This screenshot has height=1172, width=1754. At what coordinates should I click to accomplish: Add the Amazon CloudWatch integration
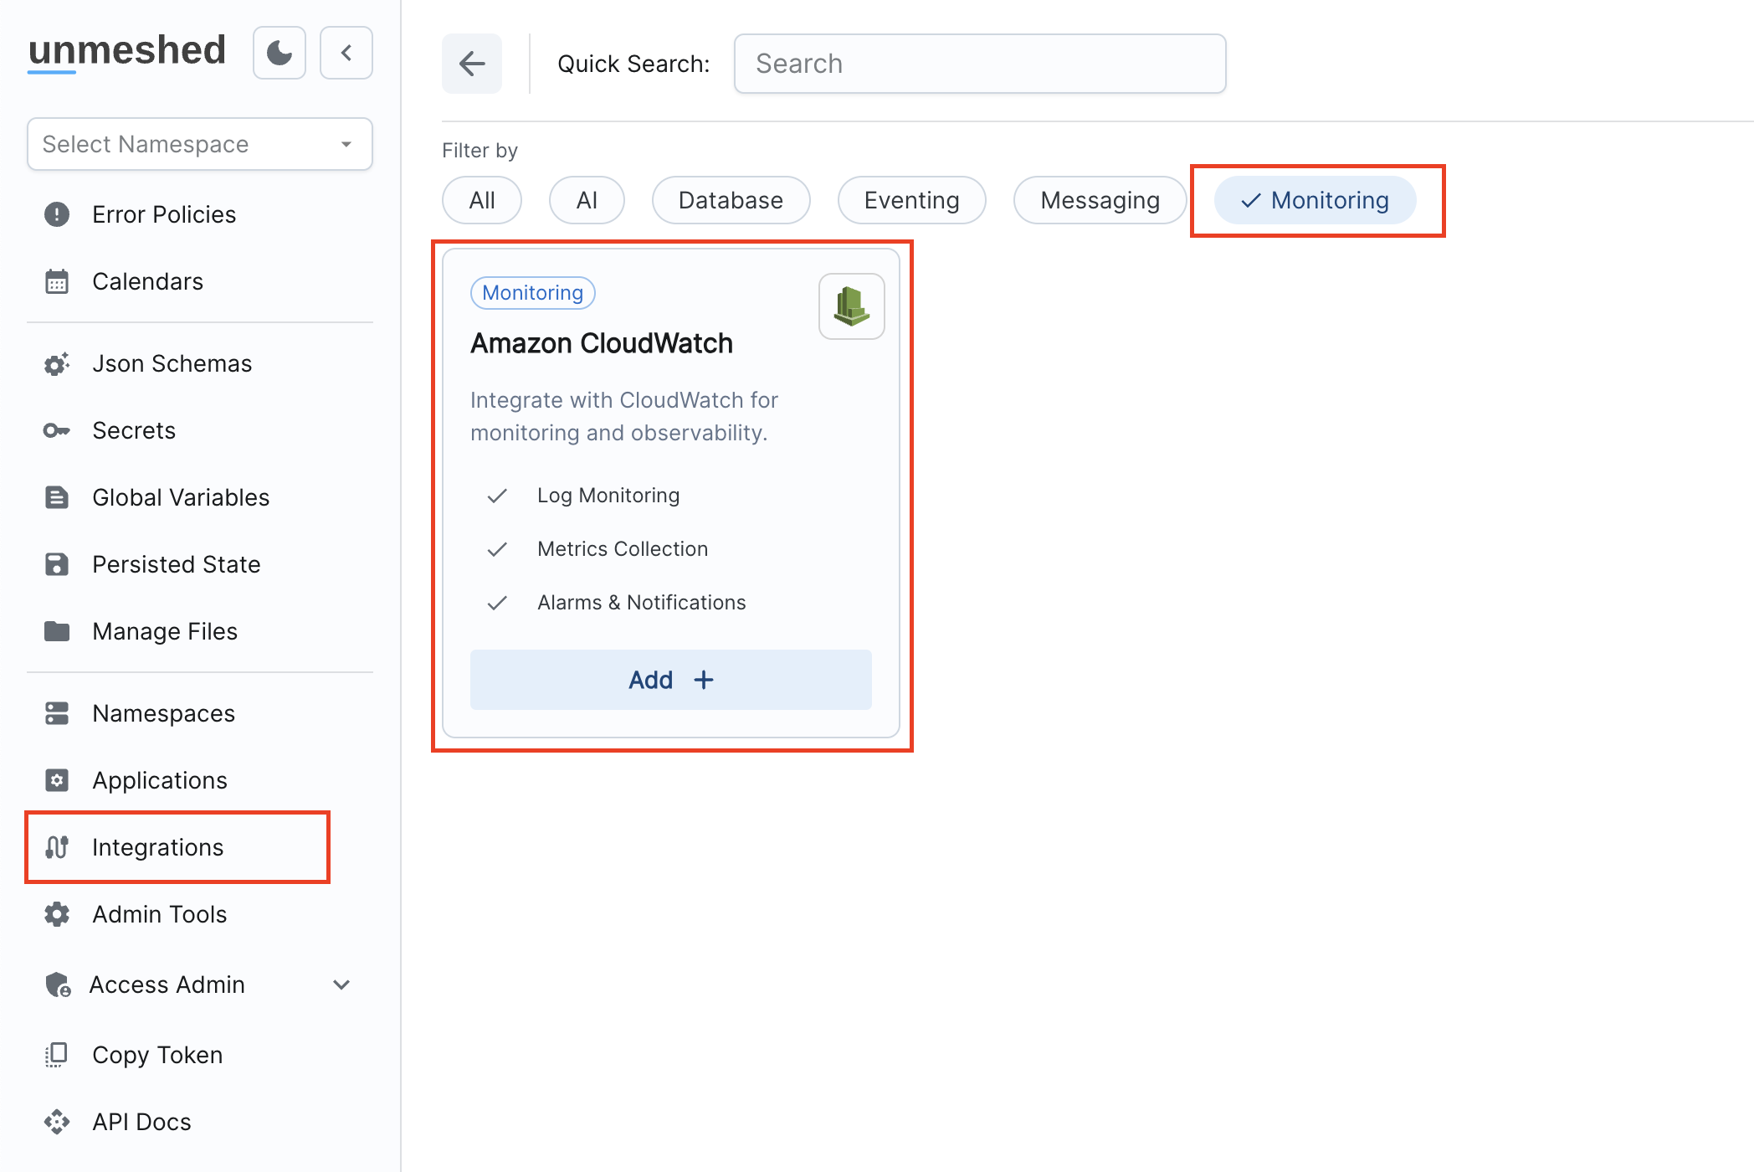670,680
